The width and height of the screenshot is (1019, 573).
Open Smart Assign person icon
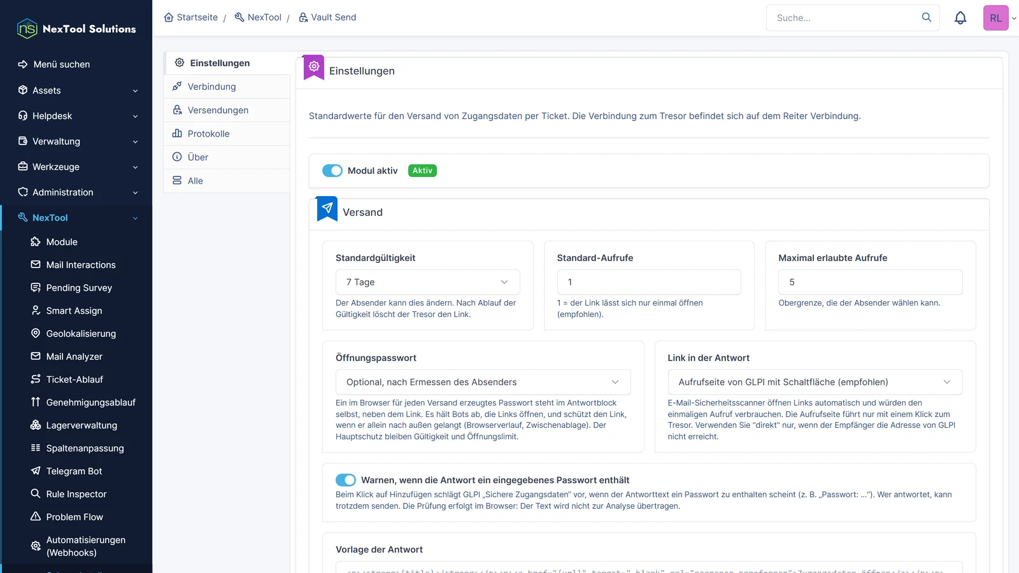[x=36, y=310]
